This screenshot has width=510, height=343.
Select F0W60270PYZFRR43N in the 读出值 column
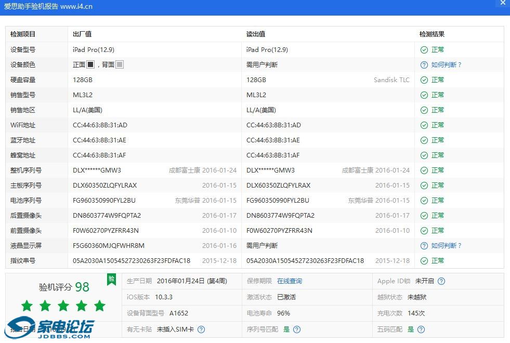tap(279, 231)
